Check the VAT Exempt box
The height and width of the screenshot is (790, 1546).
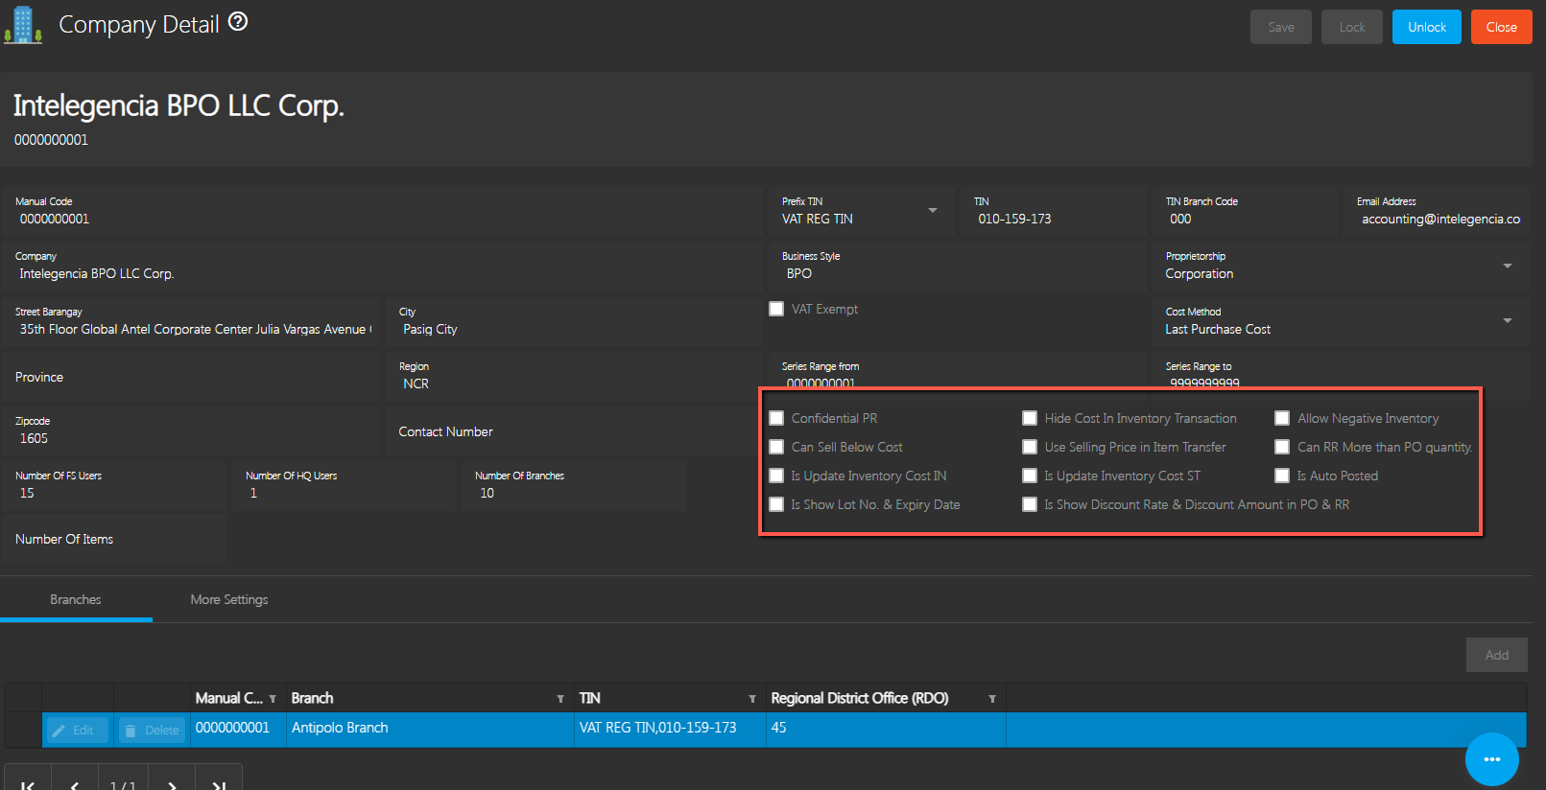[x=776, y=309]
